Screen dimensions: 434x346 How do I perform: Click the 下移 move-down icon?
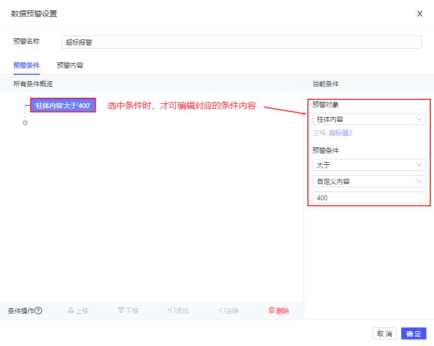tap(121, 310)
